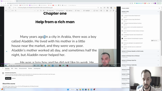Screen dimensions: 162x91
Task: Click Get started for learning scheduler
Action: [8, 78]
